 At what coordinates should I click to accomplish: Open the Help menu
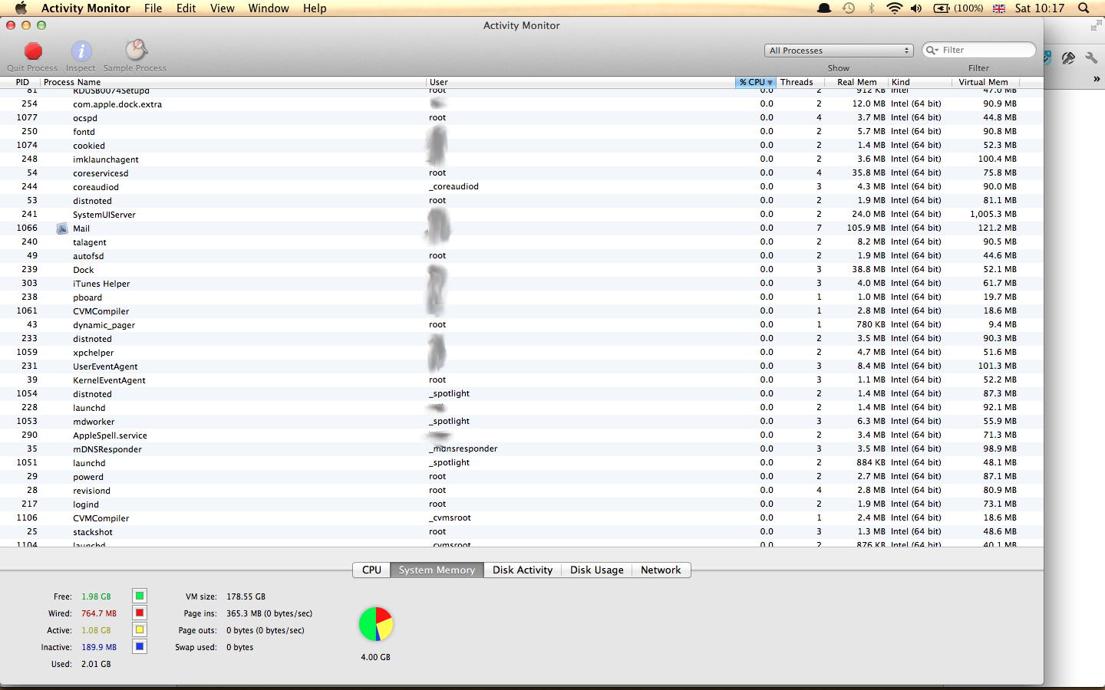315,8
